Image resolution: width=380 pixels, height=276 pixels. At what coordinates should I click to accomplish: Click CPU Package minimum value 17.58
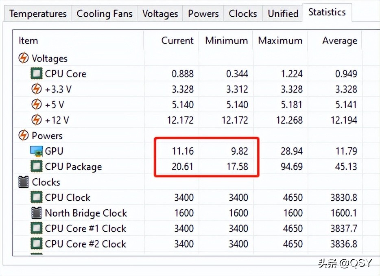pos(238,166)
